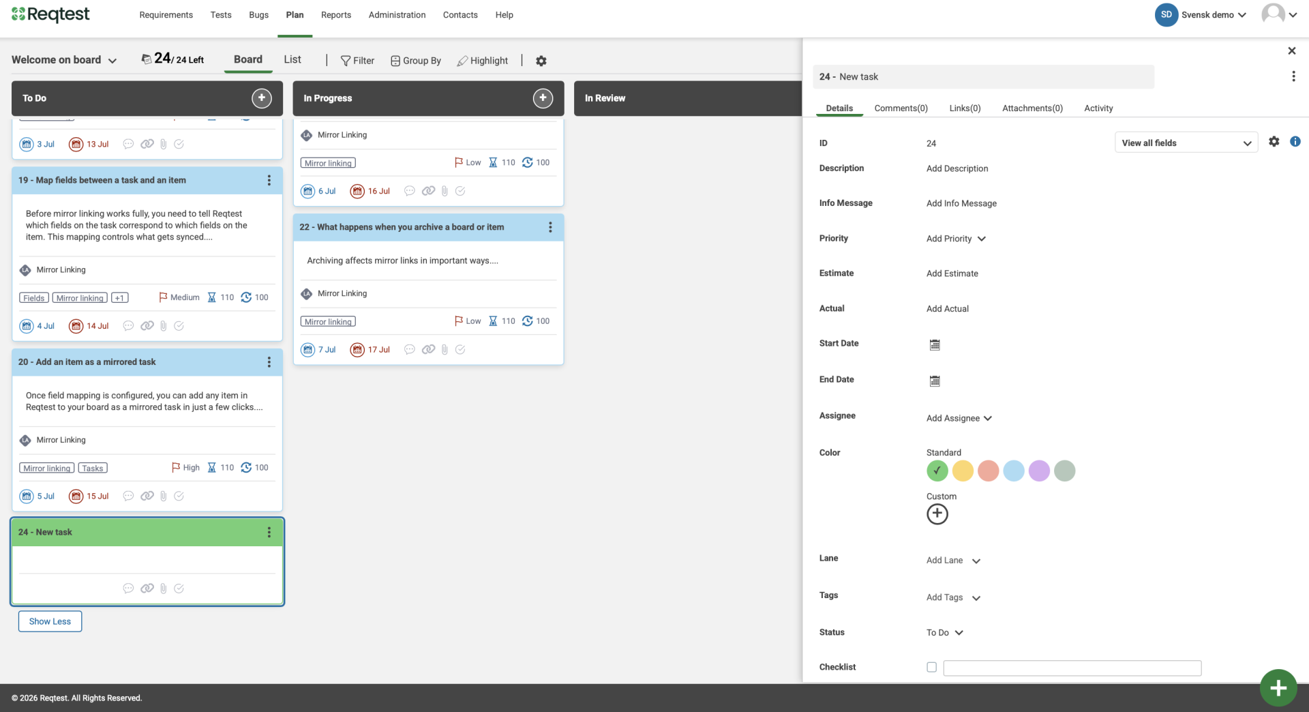Open attachment icon on card 22

click(x=445, y=350)
